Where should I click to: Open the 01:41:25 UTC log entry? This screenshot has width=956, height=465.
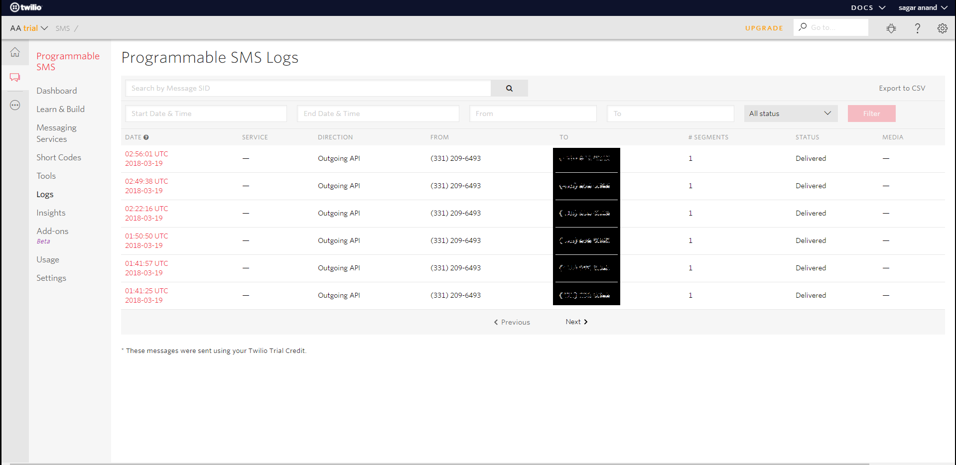coord(146,296)
